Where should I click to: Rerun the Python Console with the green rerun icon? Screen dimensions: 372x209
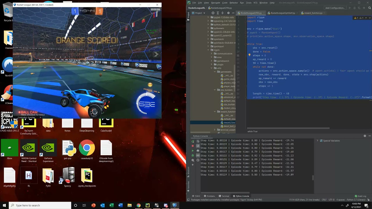pos(193,141)
